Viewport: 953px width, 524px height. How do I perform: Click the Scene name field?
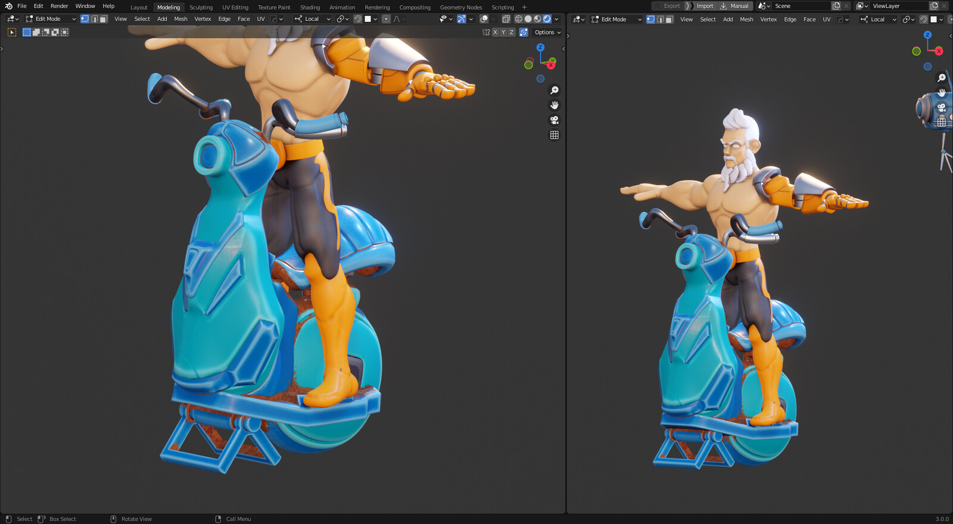(x=801, y=6)
